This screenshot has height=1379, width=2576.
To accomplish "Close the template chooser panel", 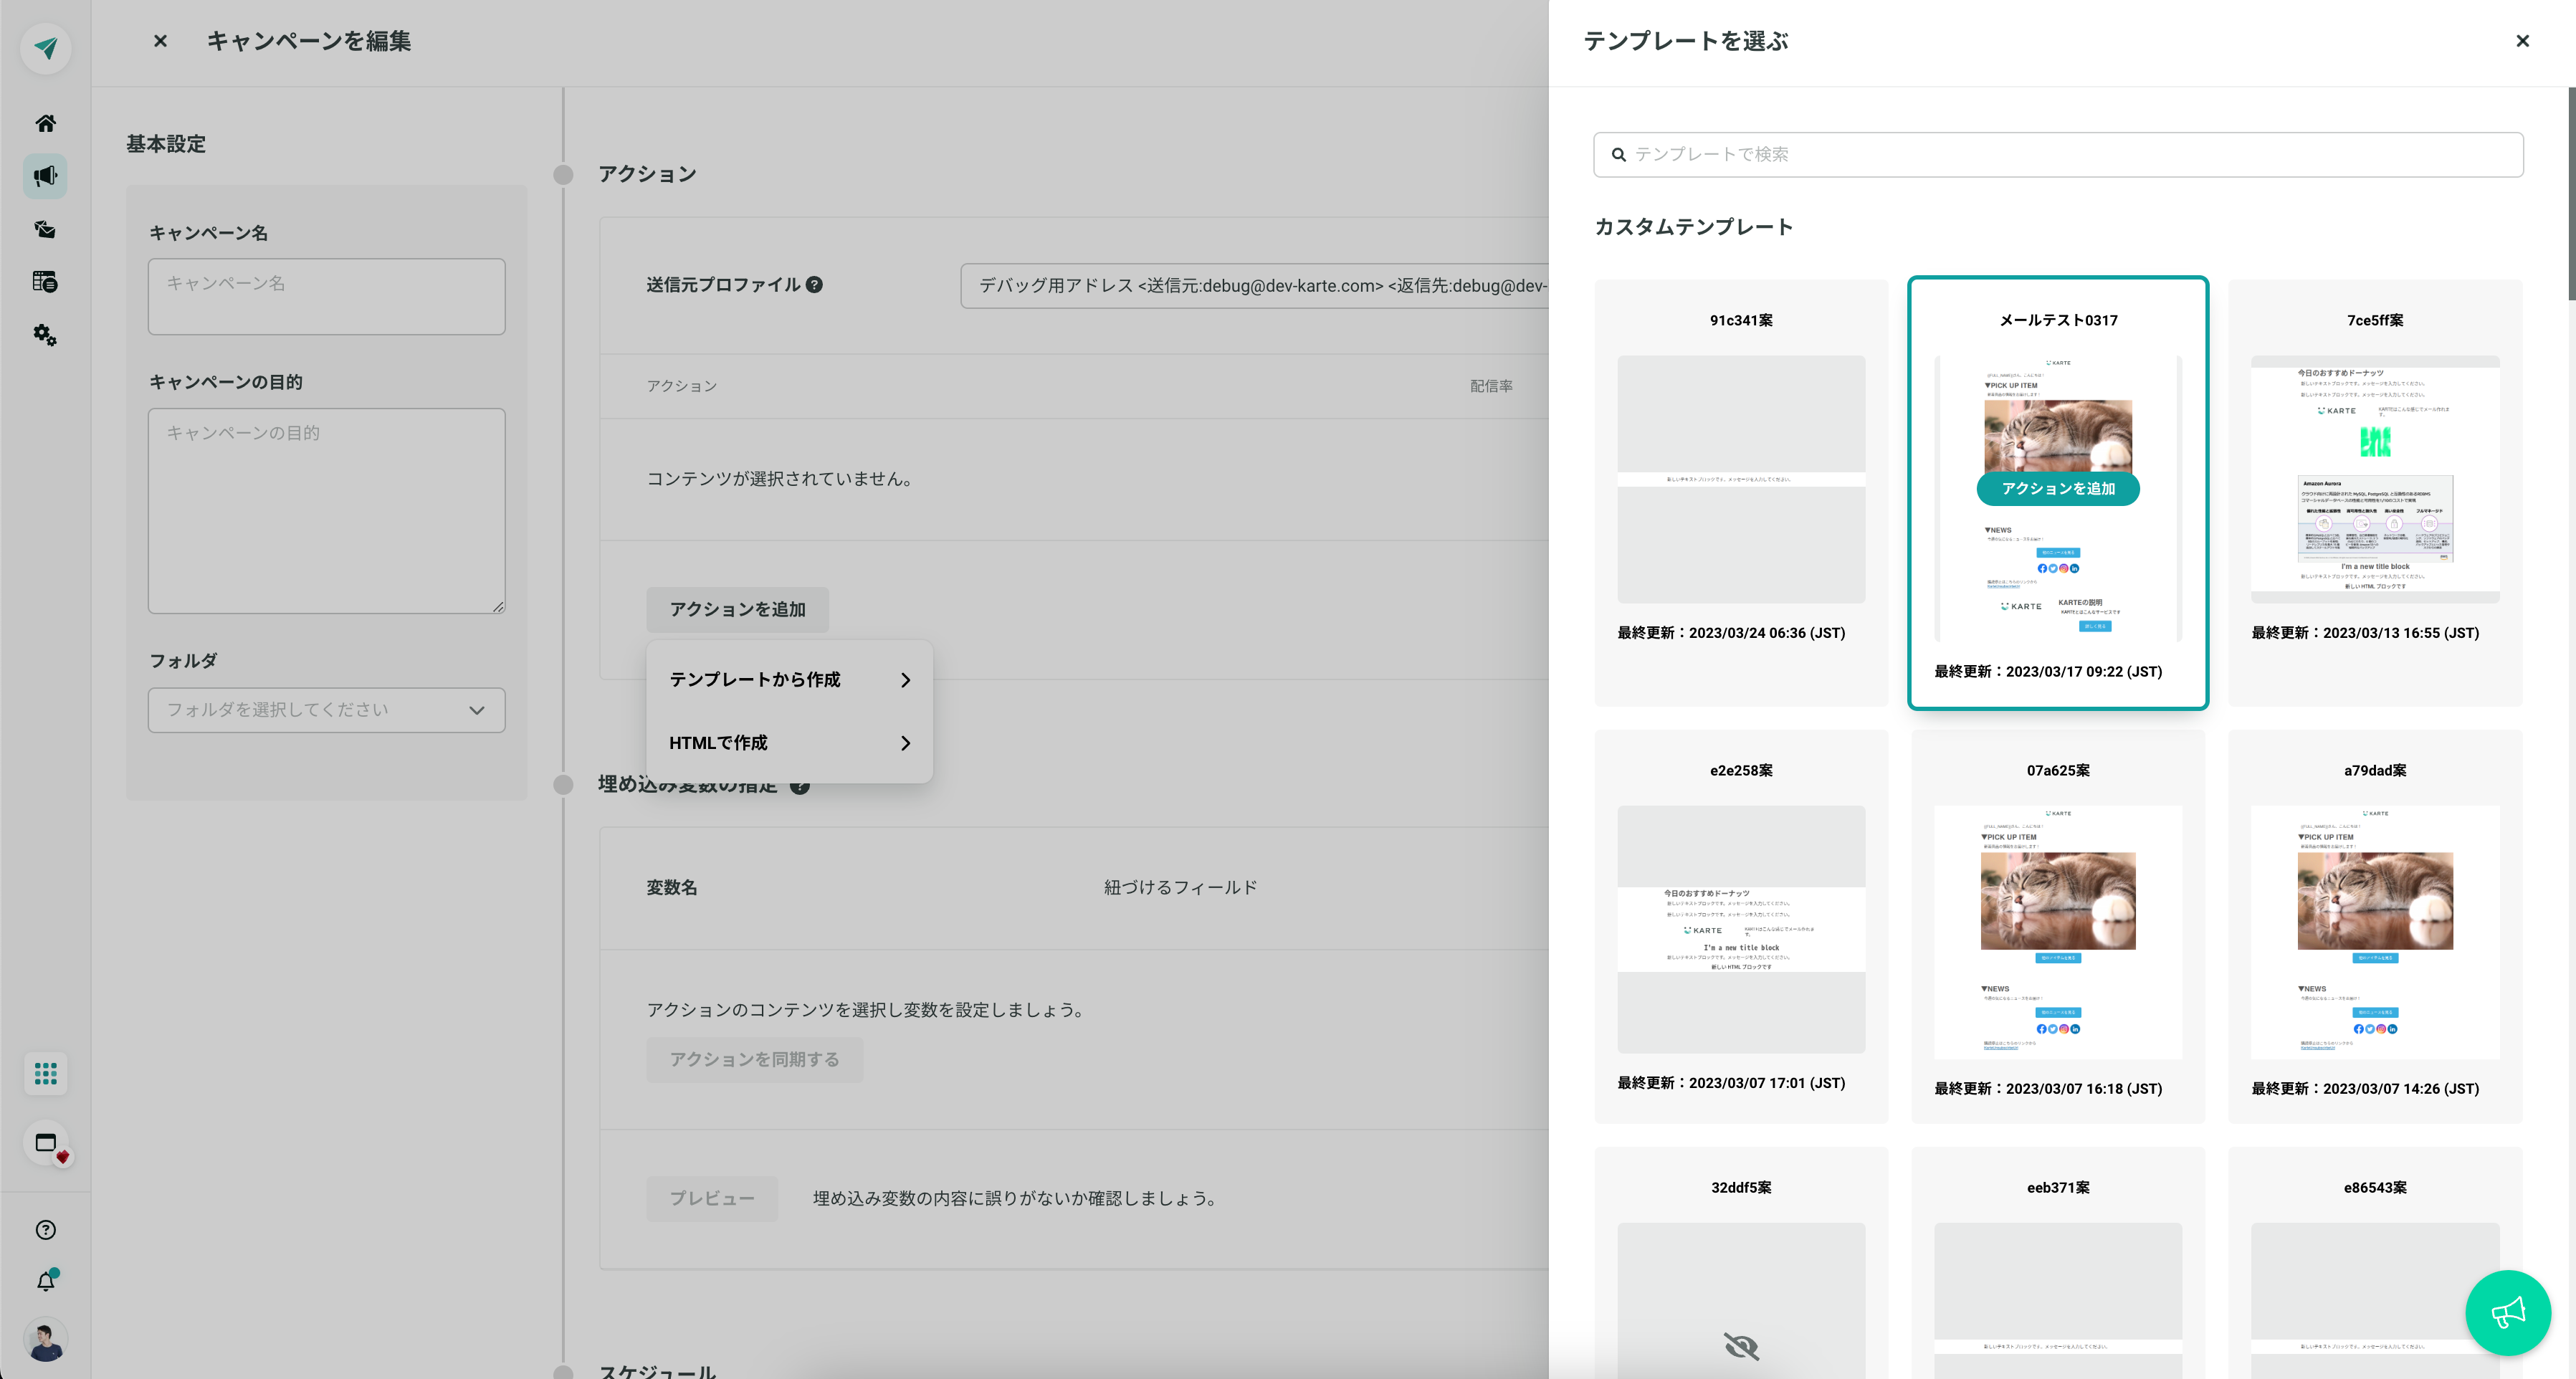I will [x=2522, y=41].
